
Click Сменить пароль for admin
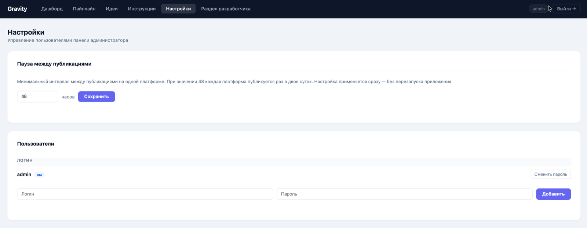[551, 174]
